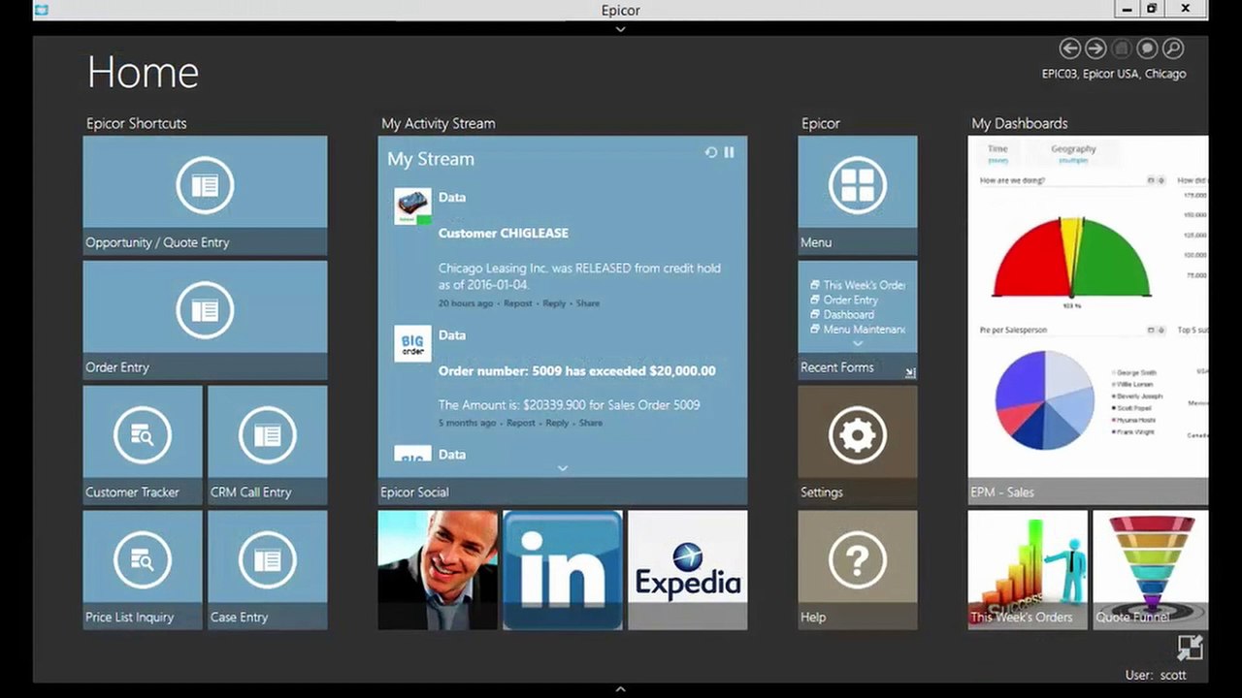Go back with the left arrow icon
This screenshot has height=698, width=1242.
coord(1069,48)
